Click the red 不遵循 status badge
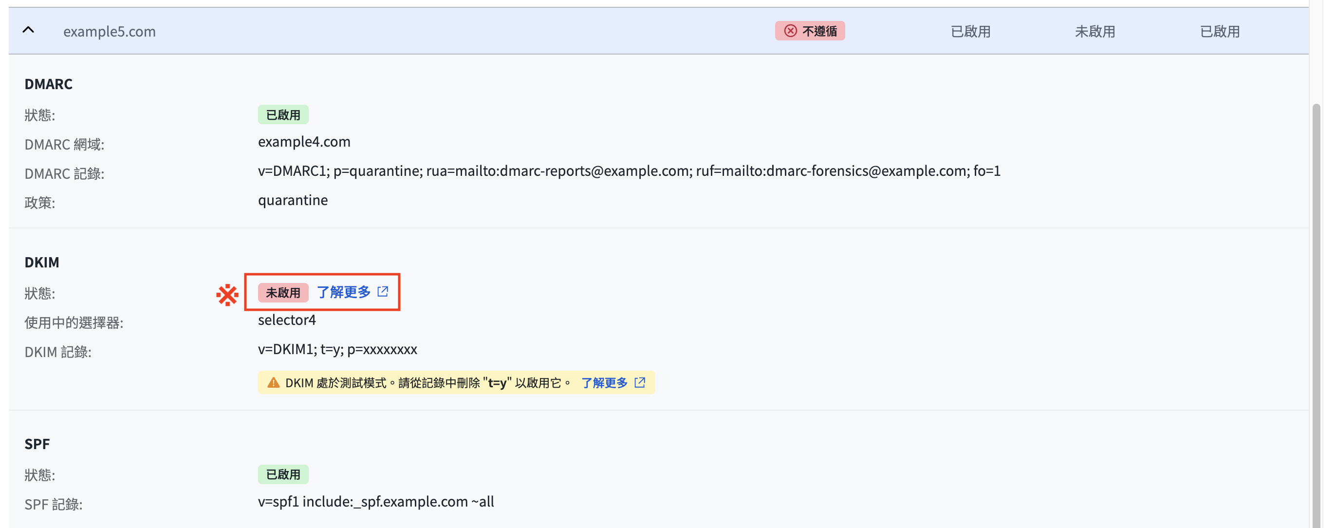 810,31
